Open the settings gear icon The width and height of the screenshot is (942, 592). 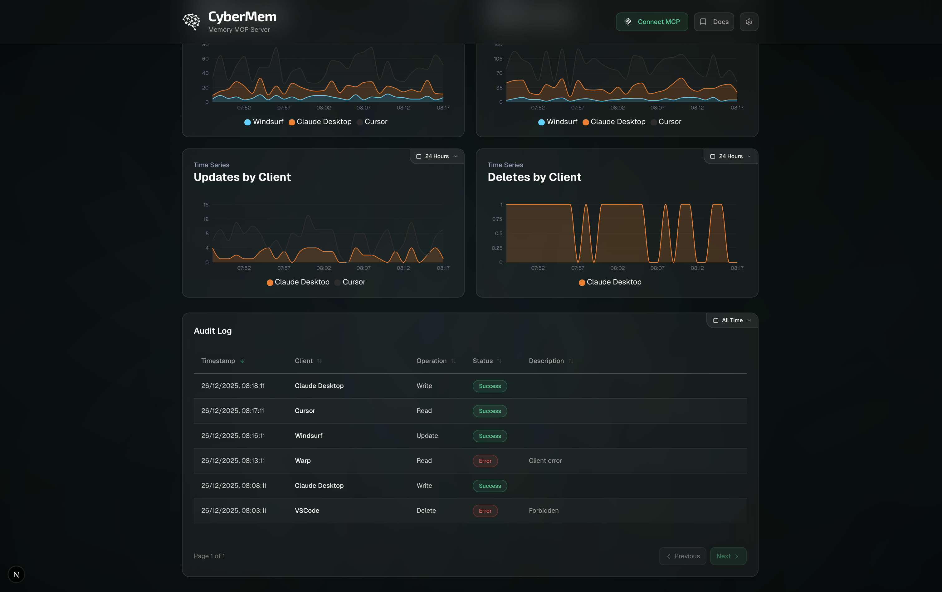(749, 22)
